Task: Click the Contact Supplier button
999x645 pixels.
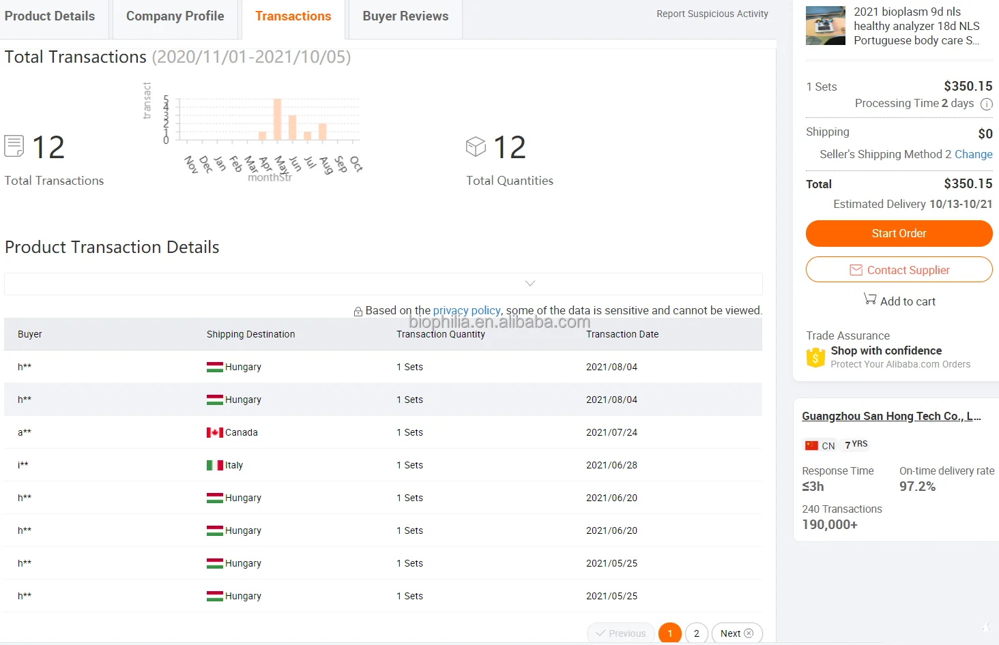Action: click(x=899, y=270)
